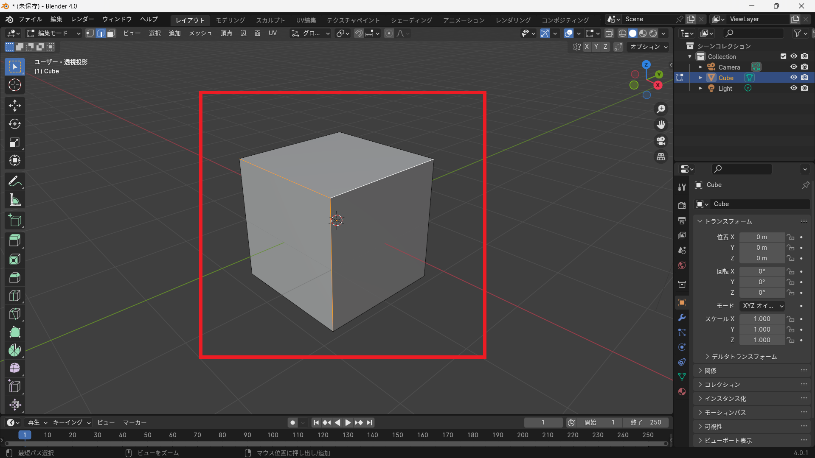Click the オプション button in viewport
Screen dimensions: 815x458
tap(648, 47)
